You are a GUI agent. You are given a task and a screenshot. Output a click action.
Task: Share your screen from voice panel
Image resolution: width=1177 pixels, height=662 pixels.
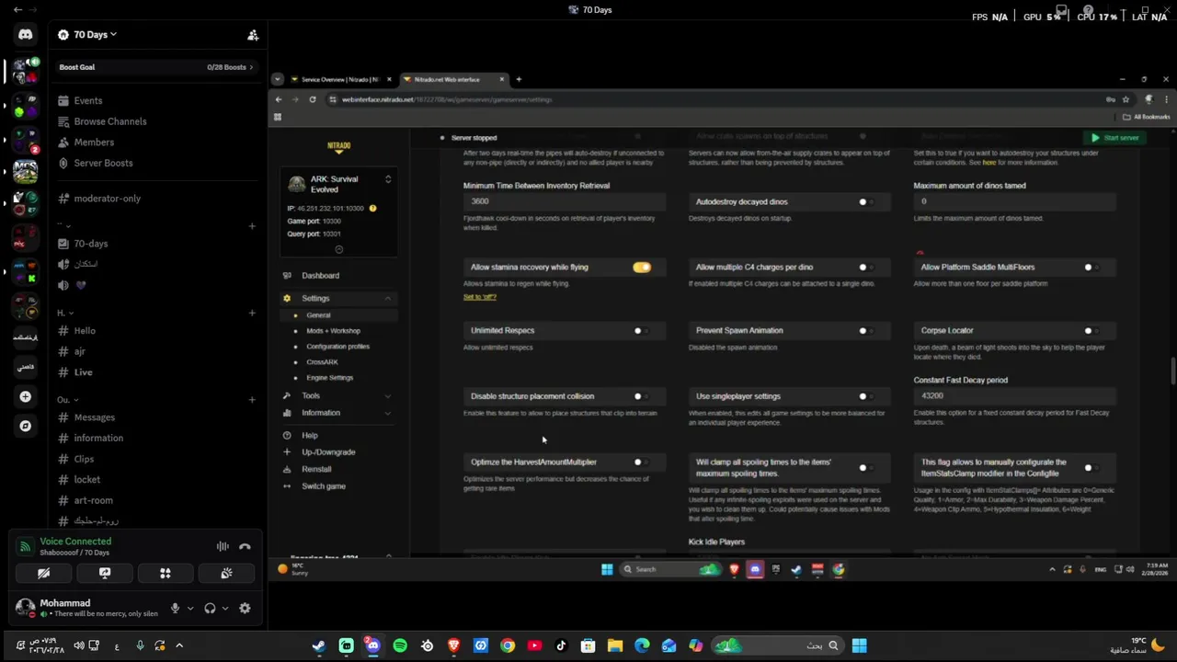pos(105,573)
